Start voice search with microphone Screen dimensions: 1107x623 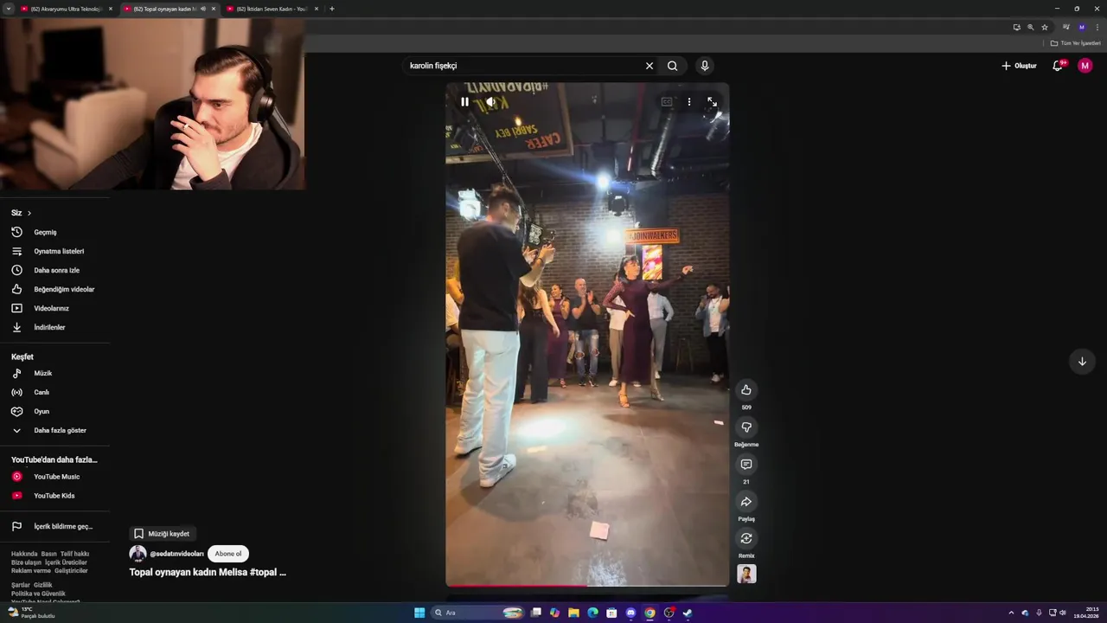[x=705, y=66]
